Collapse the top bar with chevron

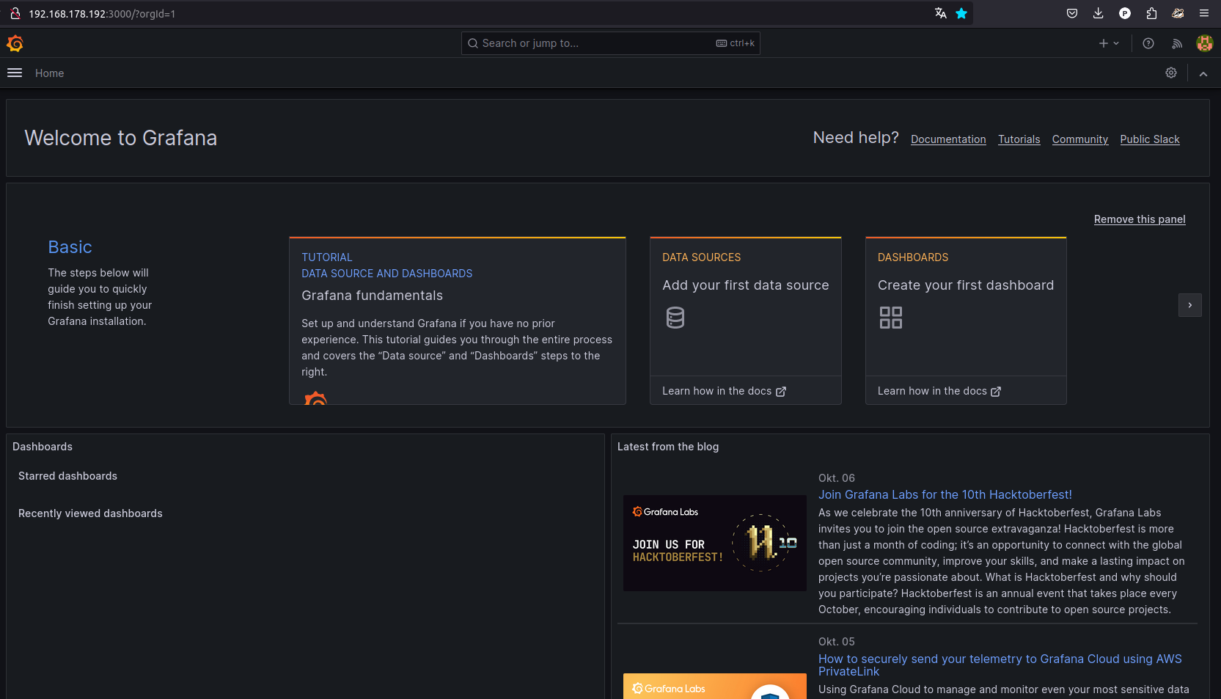click(x=1203, y=73)
